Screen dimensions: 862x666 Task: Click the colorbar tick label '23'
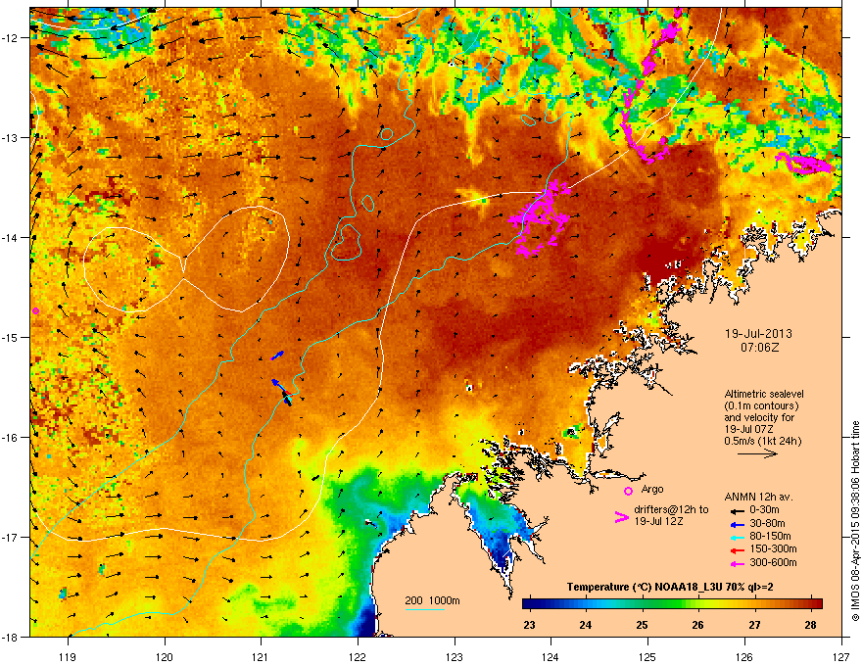point(529,625)
